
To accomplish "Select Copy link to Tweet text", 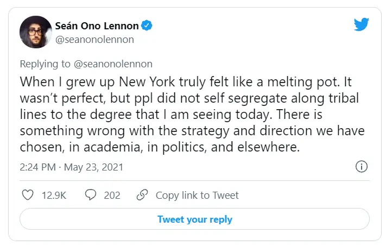I will (197, 195).
